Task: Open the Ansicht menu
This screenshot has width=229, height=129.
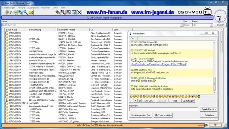Action: [21, 8]
